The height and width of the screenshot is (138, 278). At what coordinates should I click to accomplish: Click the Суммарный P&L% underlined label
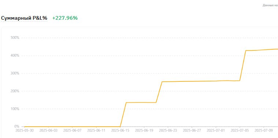[24, 18]
